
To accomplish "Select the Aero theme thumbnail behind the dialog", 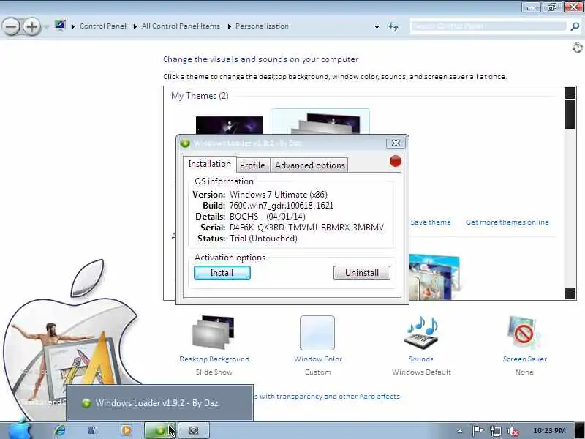I will click(x=434, y=277).
